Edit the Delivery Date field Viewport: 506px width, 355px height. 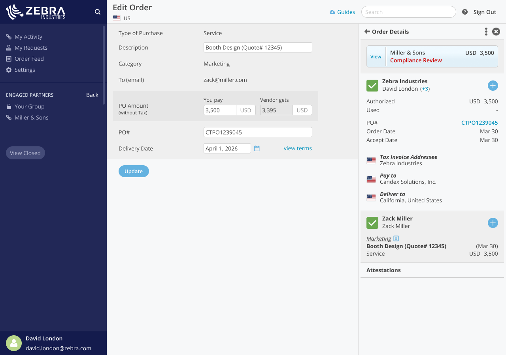point(227,148)
